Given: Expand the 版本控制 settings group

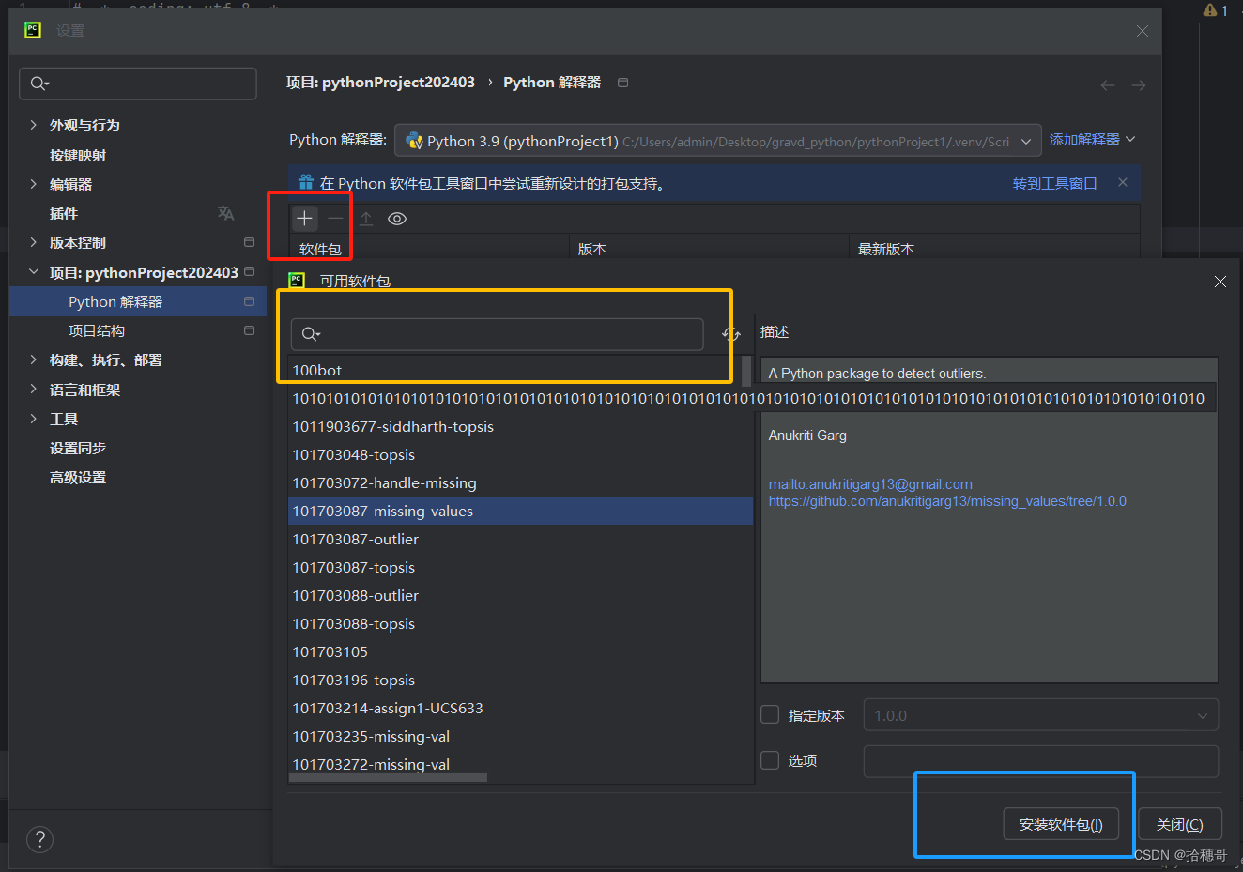Looking at the screenshot, I should (34, 242).
